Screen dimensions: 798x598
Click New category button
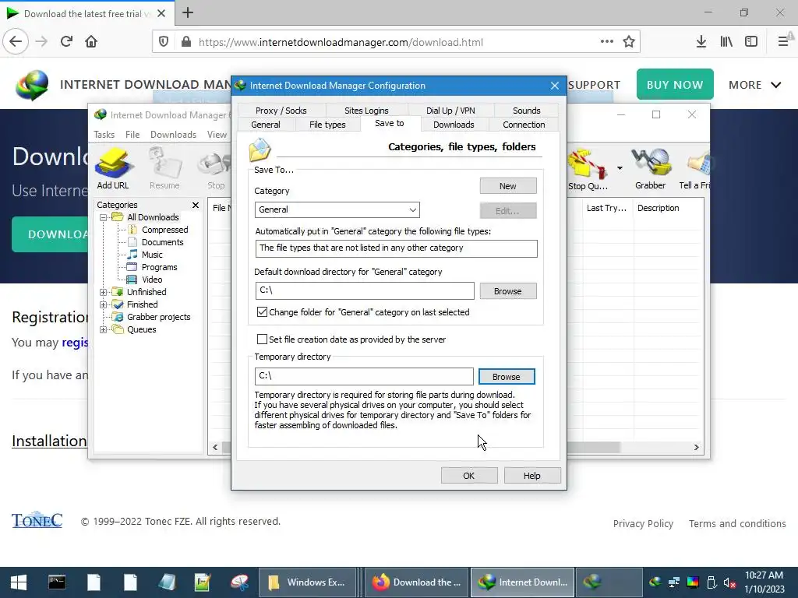(508, 185)
